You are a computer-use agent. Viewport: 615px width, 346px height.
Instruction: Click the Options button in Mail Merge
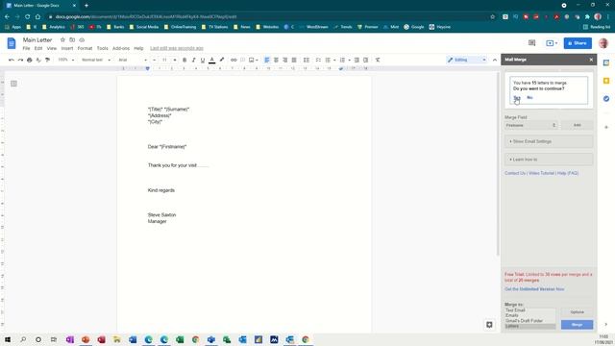(577, 311)
